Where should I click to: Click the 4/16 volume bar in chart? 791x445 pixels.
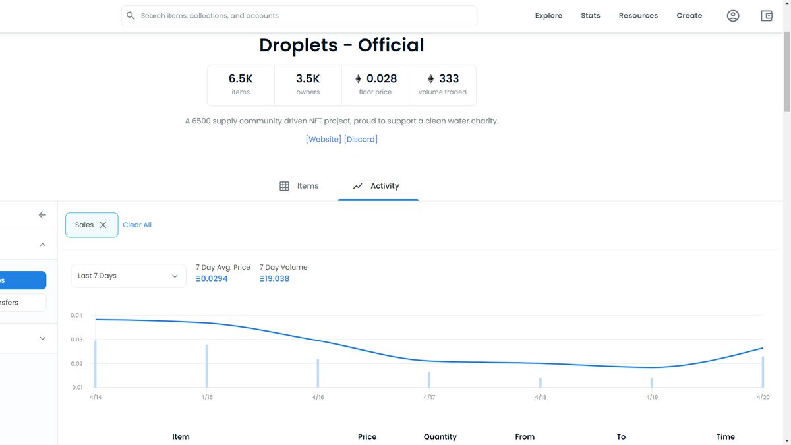(318, 373)
